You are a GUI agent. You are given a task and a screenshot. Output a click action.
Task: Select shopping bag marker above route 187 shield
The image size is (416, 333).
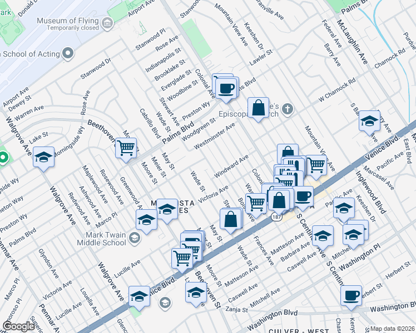coord(279,201)
